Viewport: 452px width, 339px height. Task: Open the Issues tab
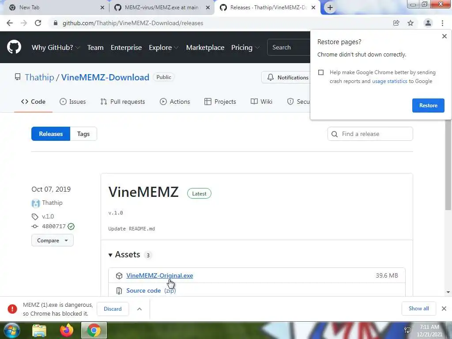pyautogui.click(x=73, y=102)
